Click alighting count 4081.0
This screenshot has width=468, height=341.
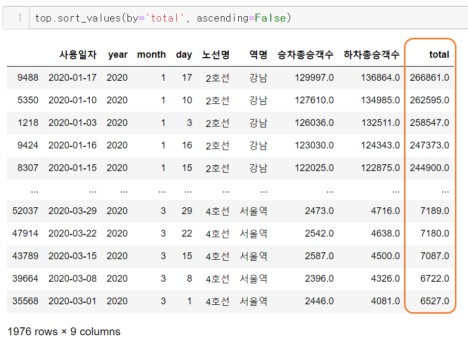click(x=386, y=301)
